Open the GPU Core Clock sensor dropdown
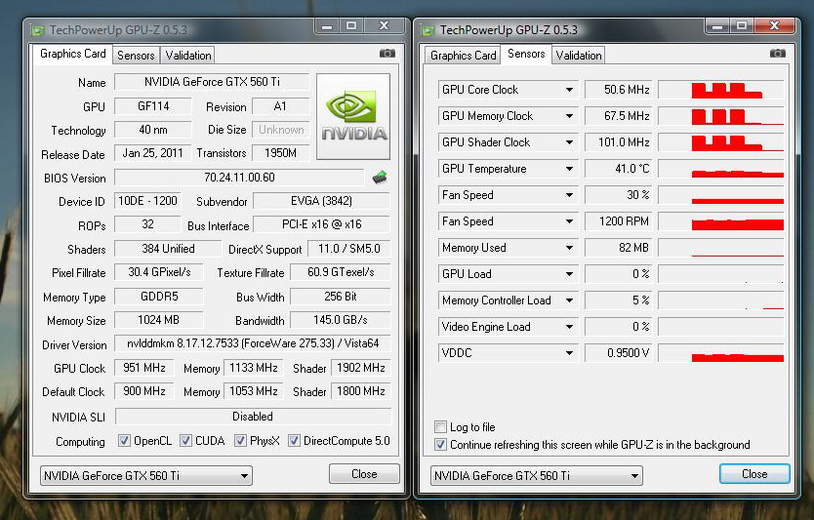The width and height of the screenshot is (814, 520). pyautogui.click(x=569, y=90)
